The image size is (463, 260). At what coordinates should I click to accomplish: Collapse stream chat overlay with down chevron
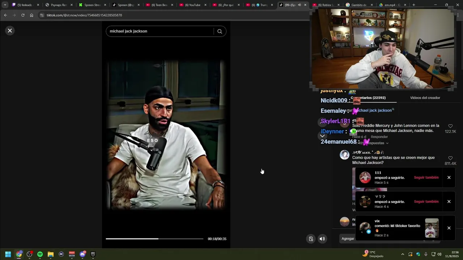(x=322, y=136)
